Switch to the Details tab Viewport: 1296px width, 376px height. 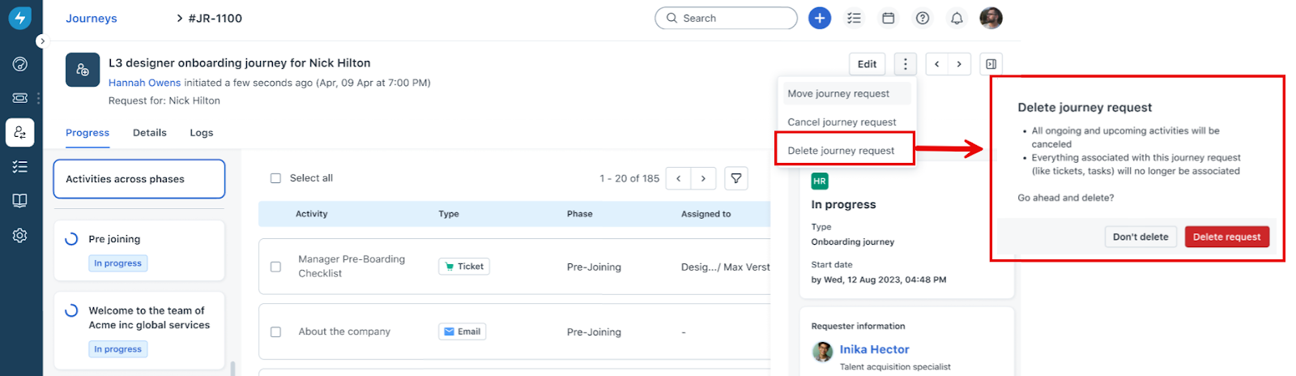[x=150, y=133]
